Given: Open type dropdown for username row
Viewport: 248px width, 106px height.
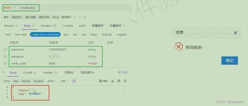Looking at the screenshot, I should (92, 50).
